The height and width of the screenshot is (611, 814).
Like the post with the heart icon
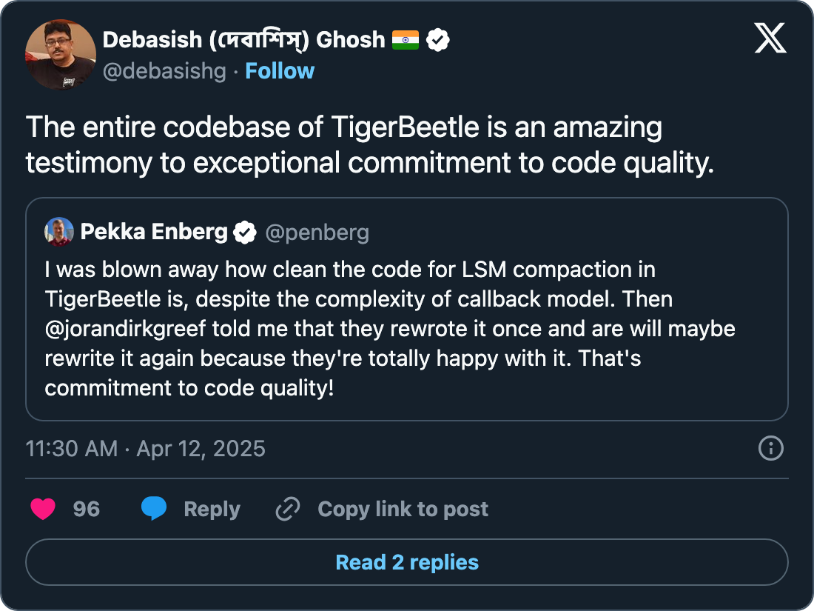(x=44, y=509)
